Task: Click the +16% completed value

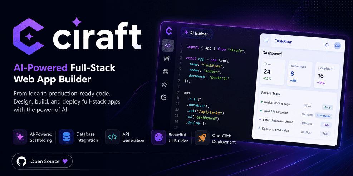Action: 321,83
